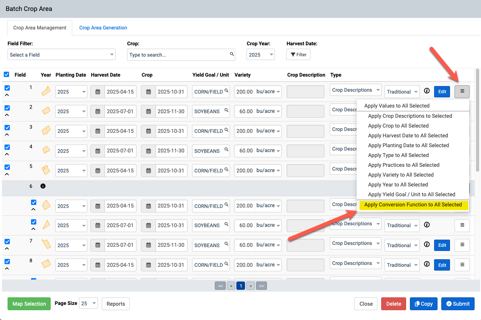
Task: Click the Reports button
Action: [x=116, y=304]
